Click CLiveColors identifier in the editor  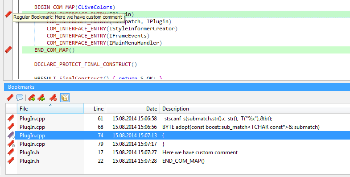pos(95,7)
